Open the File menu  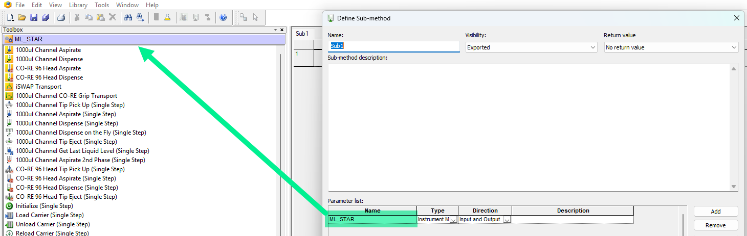point(20,5)
